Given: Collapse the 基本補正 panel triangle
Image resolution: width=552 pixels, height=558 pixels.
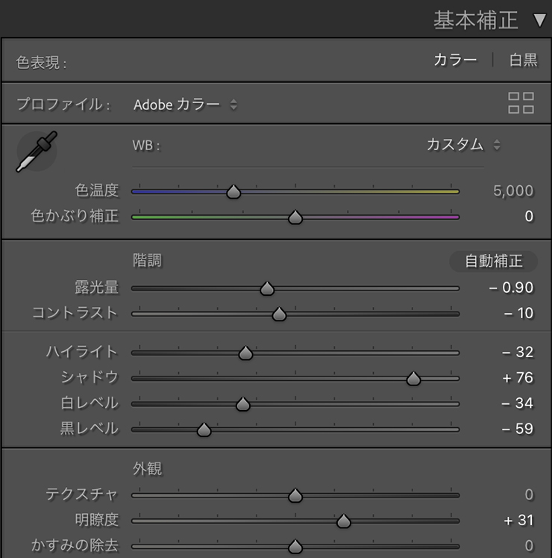Looking at the screenshot, I should 539,21.
